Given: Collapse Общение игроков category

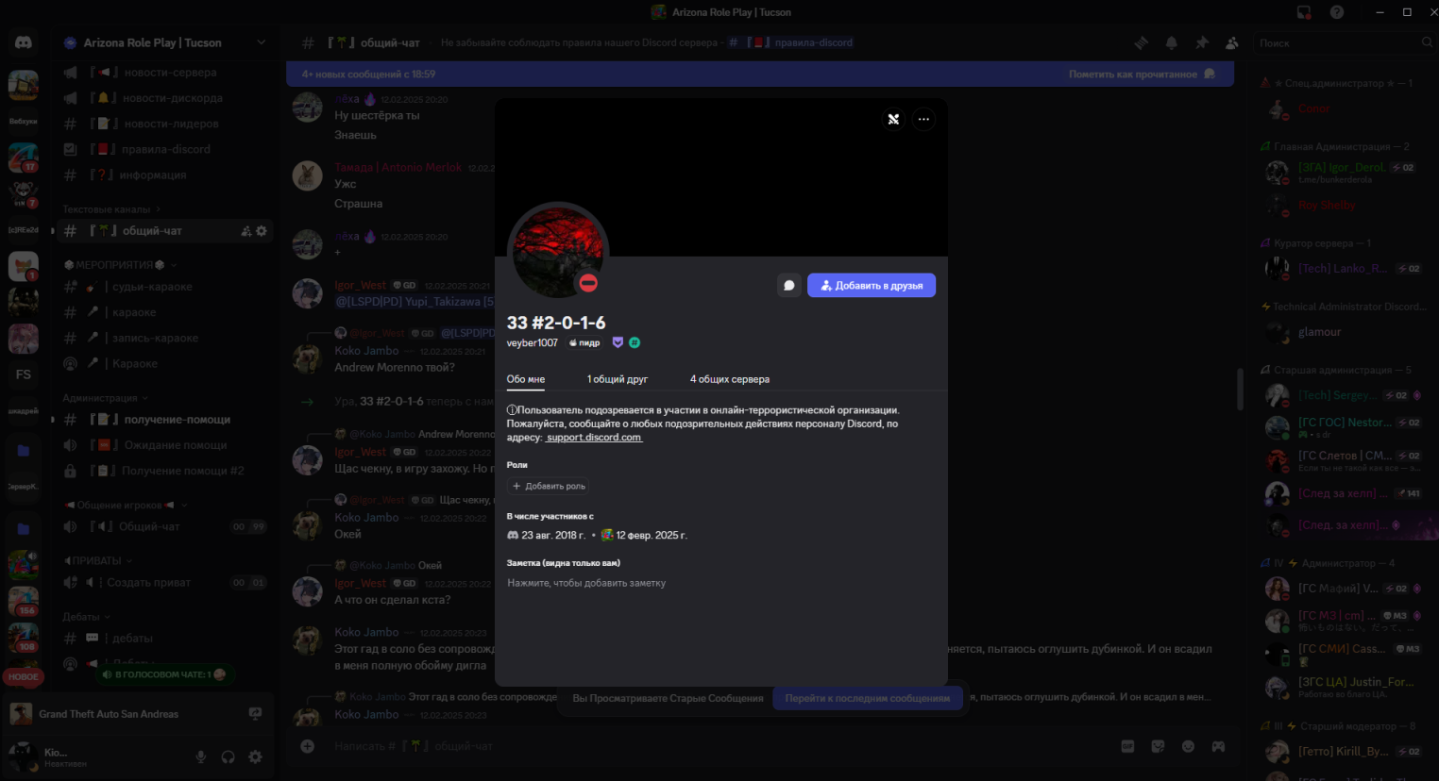Looking at the screenshot, I should click(x=125, y=506).
